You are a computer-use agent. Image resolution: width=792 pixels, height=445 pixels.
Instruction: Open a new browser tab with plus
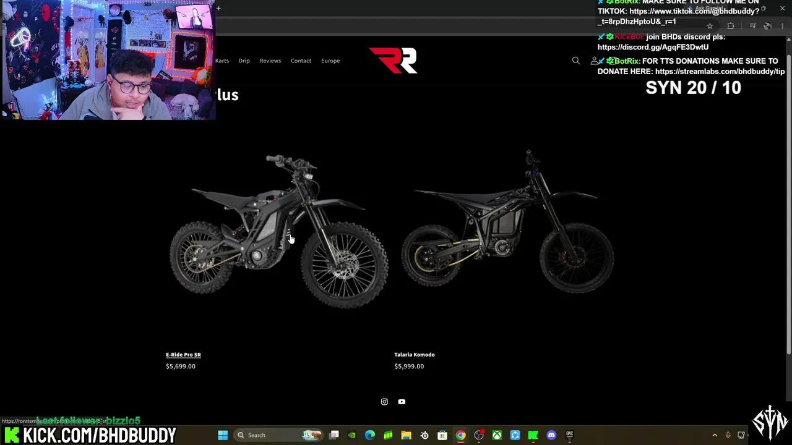tap(218, 8)
